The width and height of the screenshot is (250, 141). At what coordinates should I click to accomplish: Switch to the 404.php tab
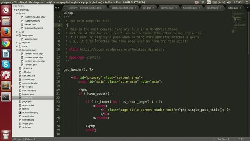click(147, 8)
